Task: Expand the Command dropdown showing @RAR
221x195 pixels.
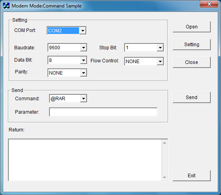Action: point(83,98)
